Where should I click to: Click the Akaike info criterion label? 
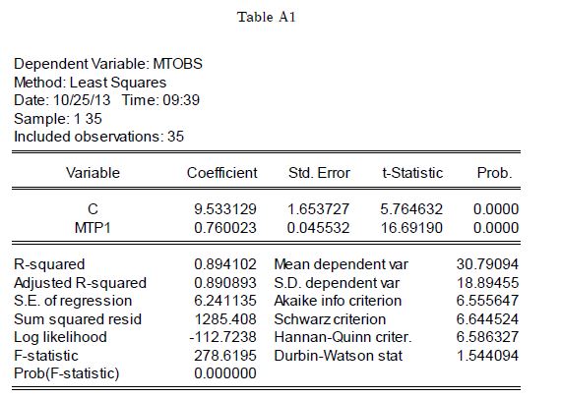pos(338,301)
